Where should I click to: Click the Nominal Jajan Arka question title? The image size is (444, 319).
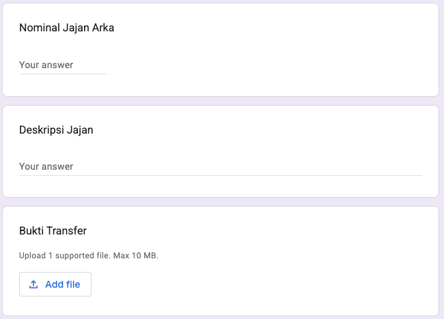pyautogui.click(x=66, y=29)
